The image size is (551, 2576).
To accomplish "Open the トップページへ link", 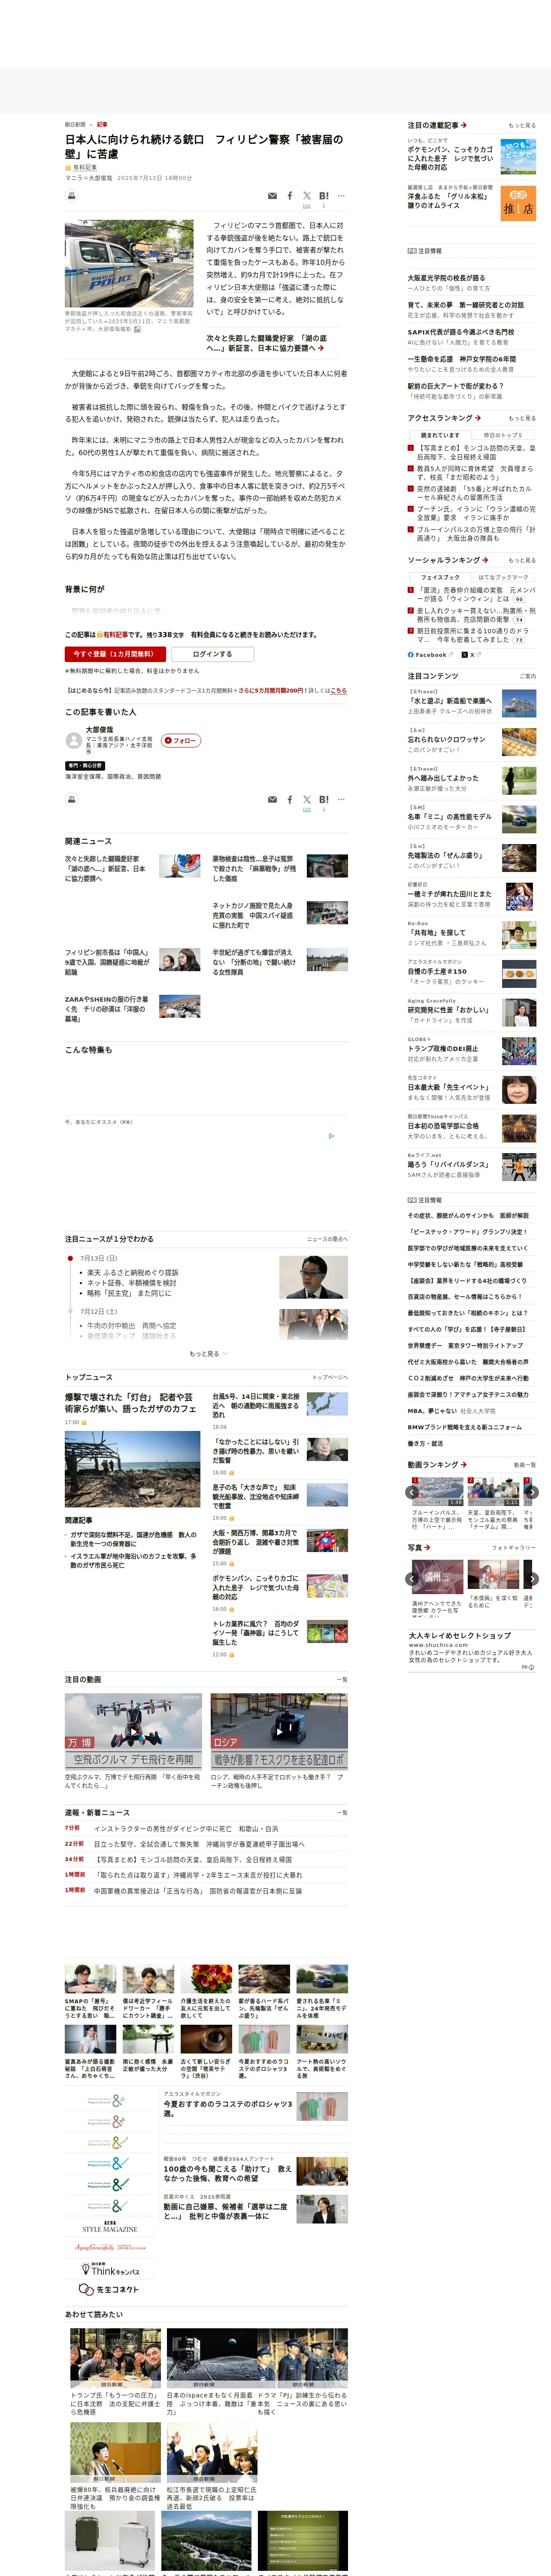I will 329,1378.
